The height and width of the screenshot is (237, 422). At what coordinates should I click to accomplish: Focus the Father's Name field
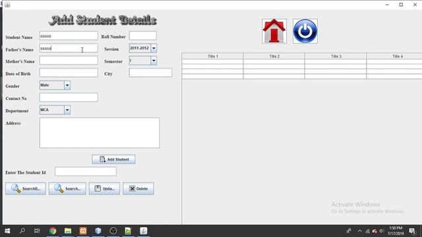pyautogui.click(x=69, y=48)
